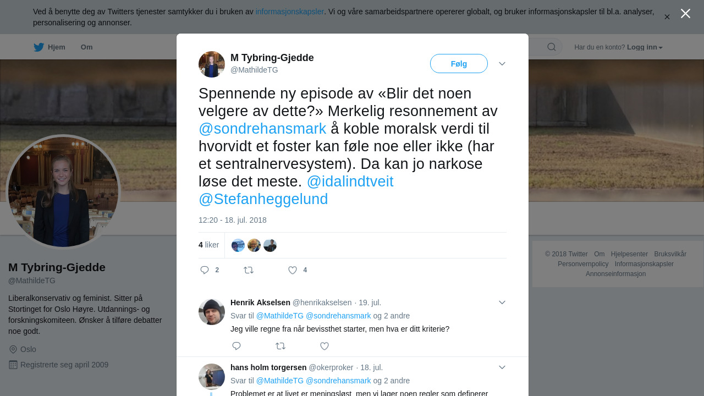Viewport: 704px width, 396px height.
Task: Open the informasjonskapsler link in the cookie banner
Action: 290,12
